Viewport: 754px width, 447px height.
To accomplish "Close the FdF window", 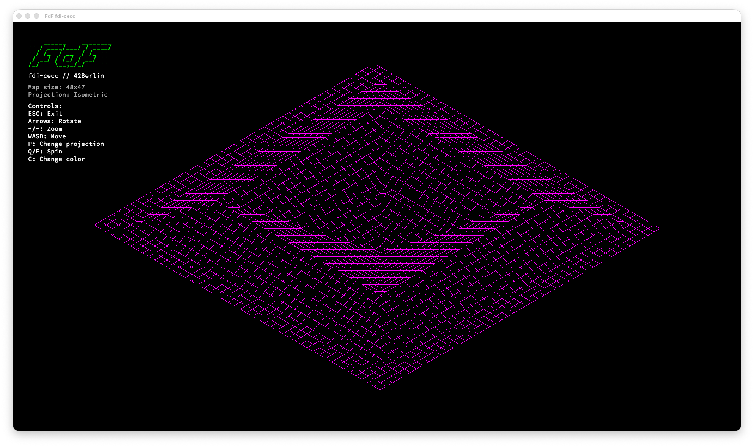I will tap(19, 16).
